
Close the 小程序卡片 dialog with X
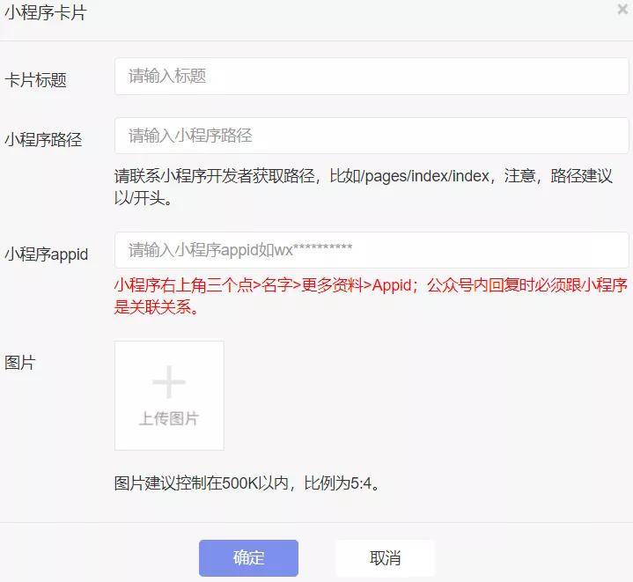(622, 10)
